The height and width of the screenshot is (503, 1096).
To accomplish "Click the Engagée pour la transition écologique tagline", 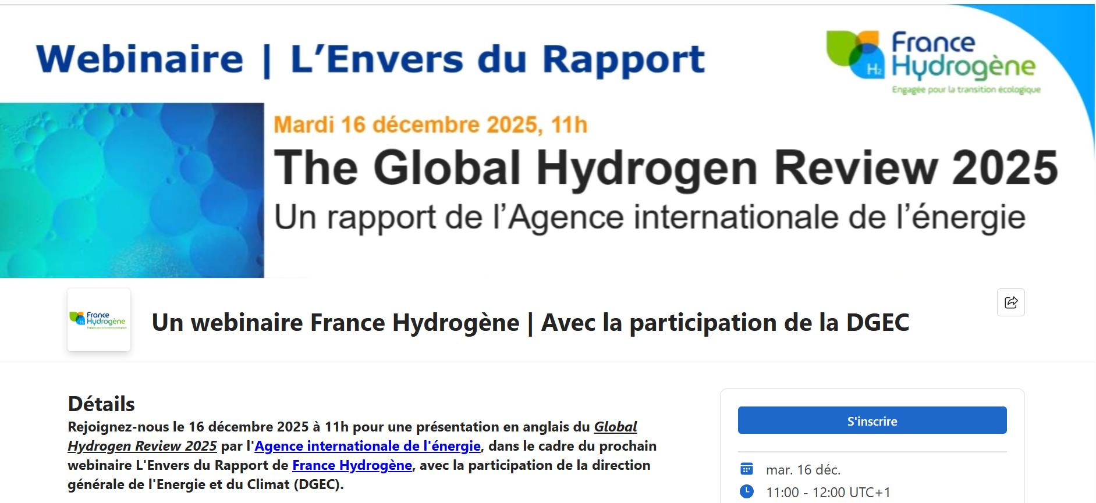I will tap(966, 90).
